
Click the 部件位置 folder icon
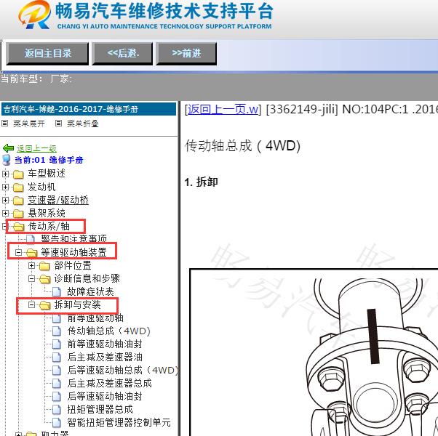(44, 266)
